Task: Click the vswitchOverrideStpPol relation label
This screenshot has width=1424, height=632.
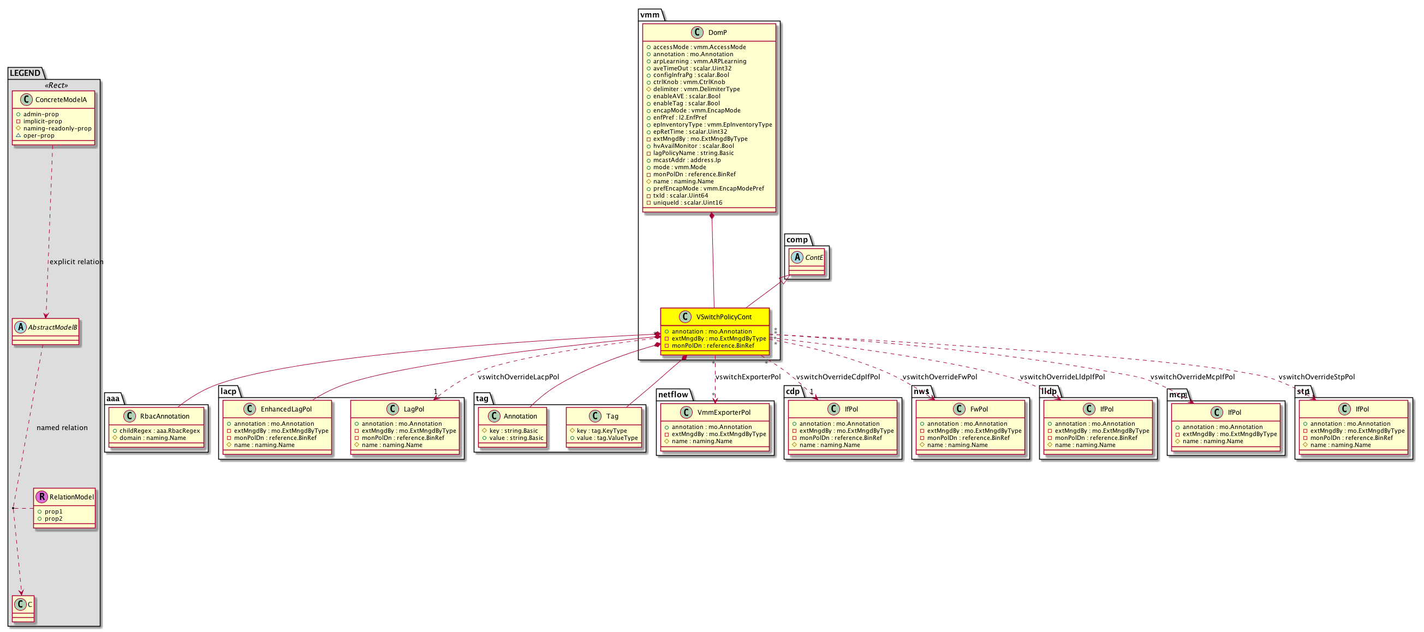Action: coord(1316,377)
